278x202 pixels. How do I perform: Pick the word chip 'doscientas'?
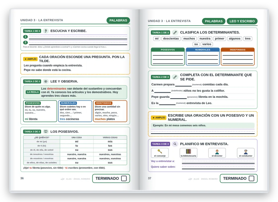(x=171, y=39)
